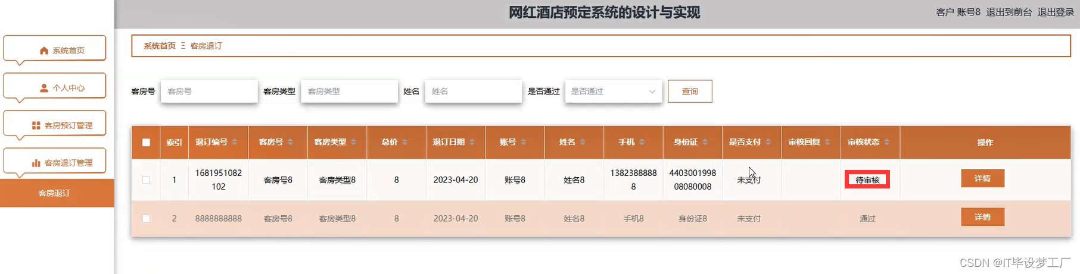Click 详情 button in row 1

pos(982,178)
